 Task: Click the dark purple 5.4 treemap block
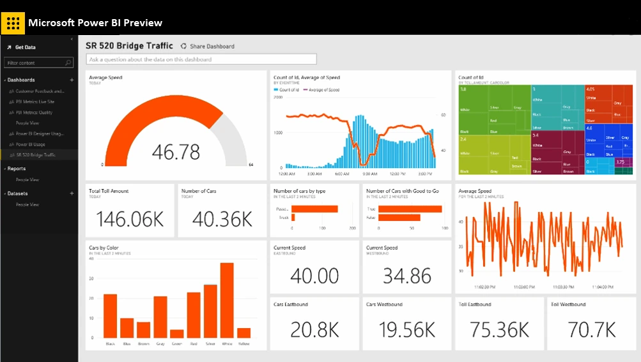[558, 153]
